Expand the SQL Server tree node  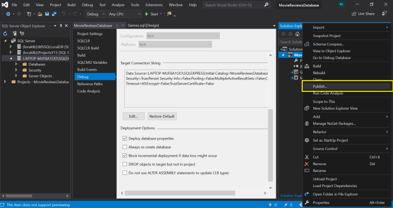[x=6, y=41]
